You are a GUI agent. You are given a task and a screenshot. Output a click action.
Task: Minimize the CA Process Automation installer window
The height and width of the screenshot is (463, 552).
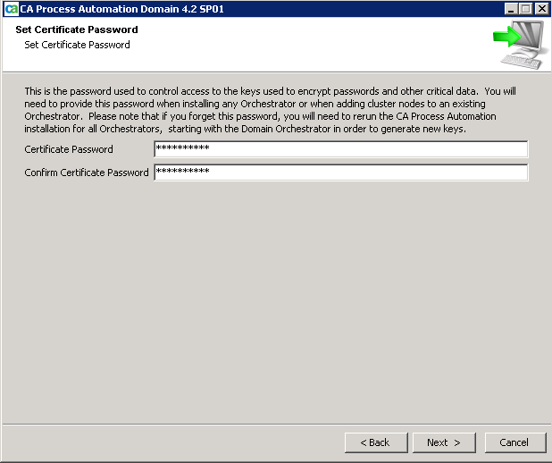[510, 8]
